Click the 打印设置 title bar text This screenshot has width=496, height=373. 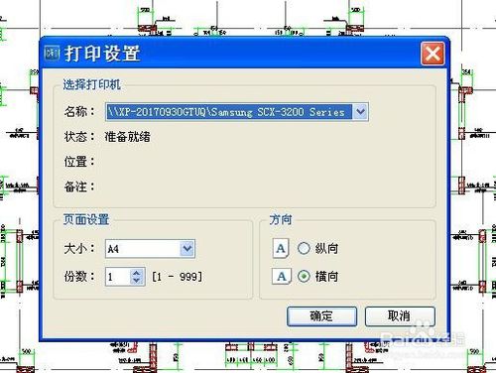[102, 54]
